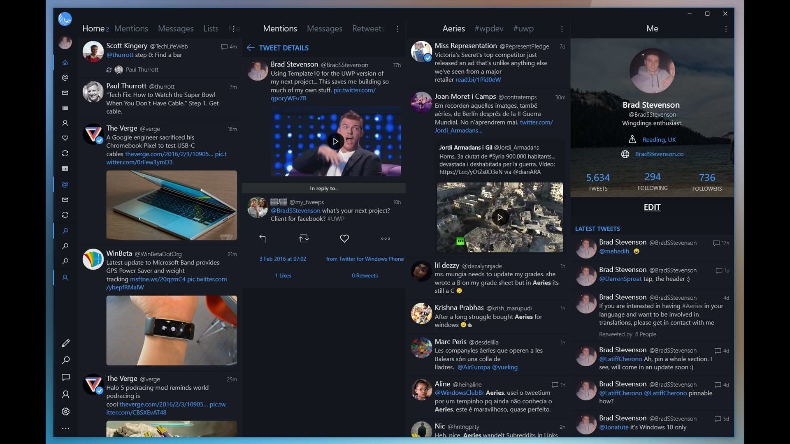View 294 Following list
Screen dimensions: 790x444
pyautogui.click(x=653, y=181)
